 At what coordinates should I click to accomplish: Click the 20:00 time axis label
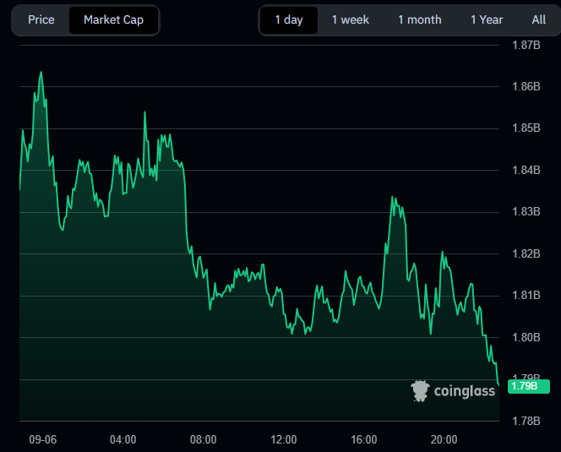[444, 439]
